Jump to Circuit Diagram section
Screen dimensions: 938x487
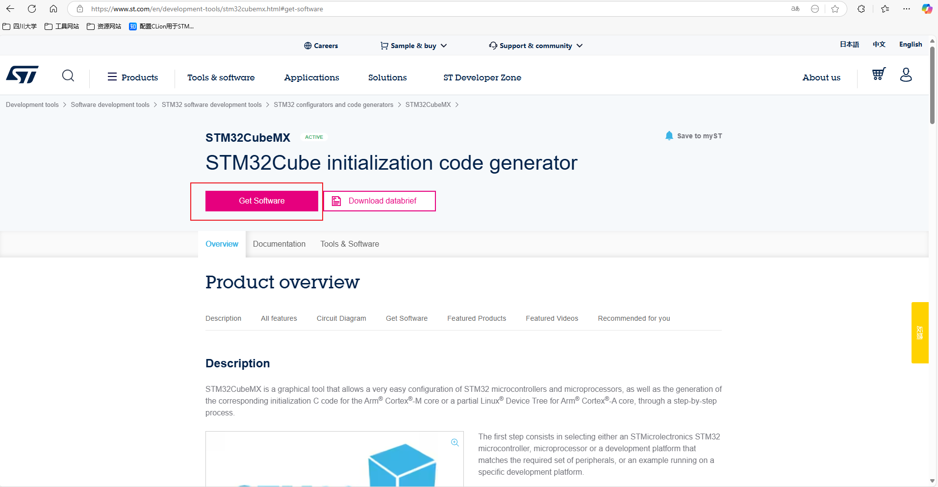click(341, 318)
